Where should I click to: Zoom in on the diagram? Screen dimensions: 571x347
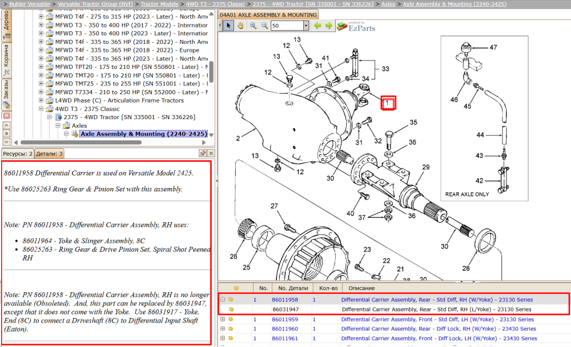click(253, 26)
